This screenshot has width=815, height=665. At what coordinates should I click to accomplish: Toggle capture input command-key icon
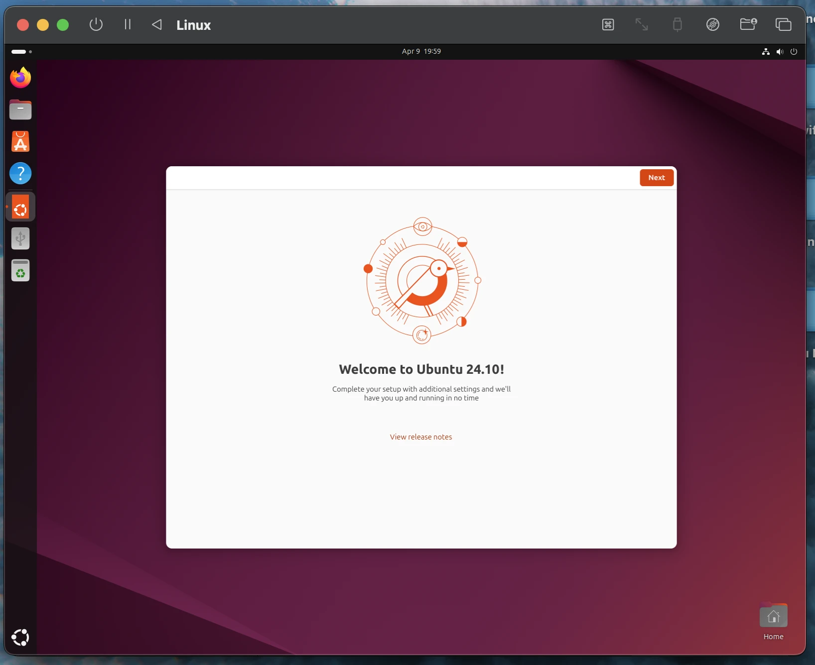[608, 24]
